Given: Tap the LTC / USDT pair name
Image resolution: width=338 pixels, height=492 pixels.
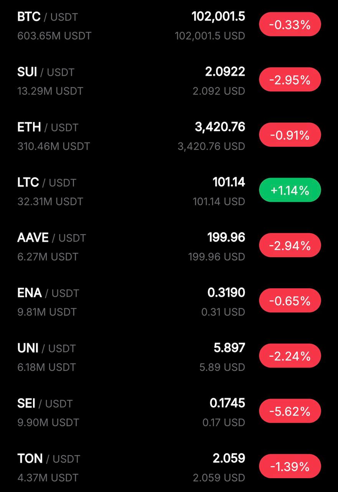Looking at the screenshot, I should pos(47,183).
